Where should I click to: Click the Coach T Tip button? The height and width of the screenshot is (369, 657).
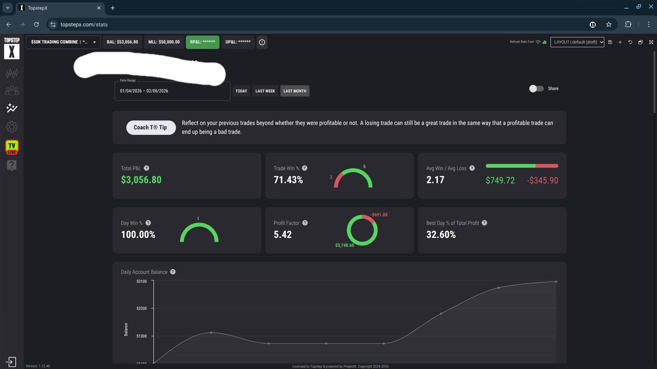click(x=151, y=128)
